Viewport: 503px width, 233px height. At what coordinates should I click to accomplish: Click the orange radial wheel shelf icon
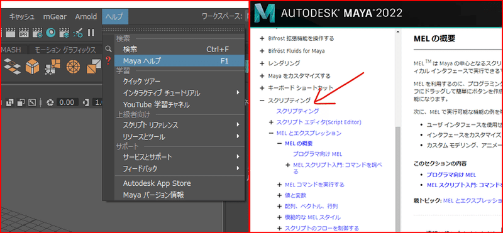[x=72, y=67]
